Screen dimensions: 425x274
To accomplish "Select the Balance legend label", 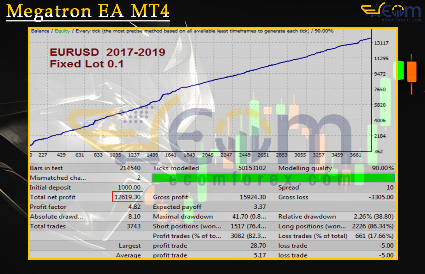I will [40, 31].
